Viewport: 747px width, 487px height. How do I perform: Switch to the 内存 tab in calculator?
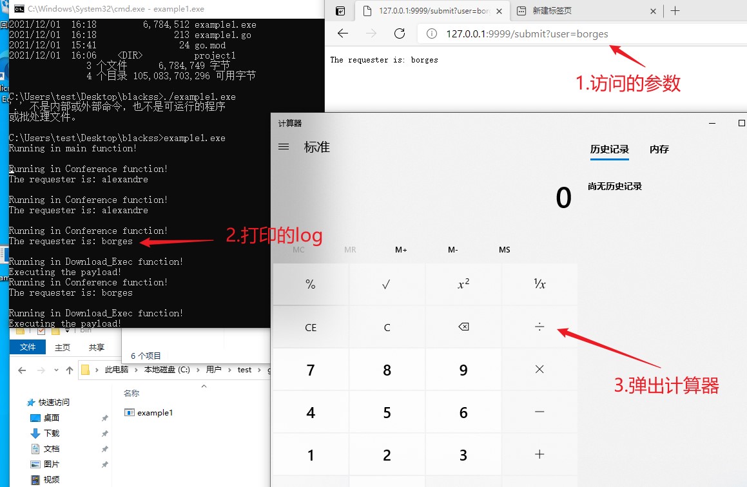tap(659, 149)
